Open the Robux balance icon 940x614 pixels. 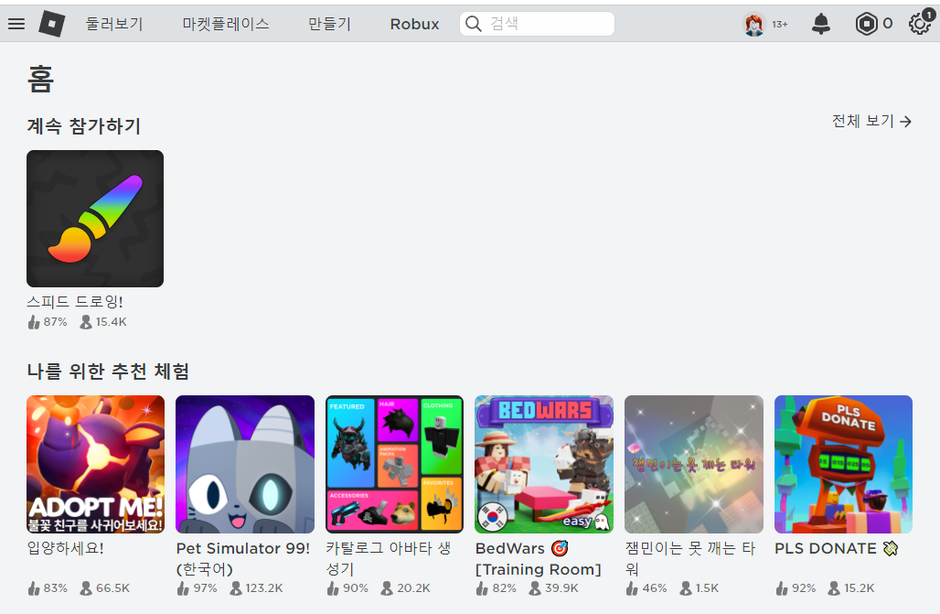pos(866,24)
